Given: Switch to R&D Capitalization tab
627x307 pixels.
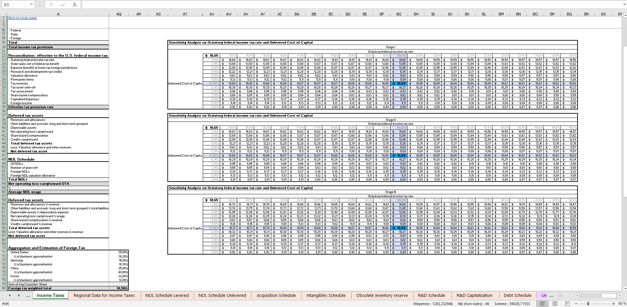Looking at the screenshot, I should pos(474,295).
